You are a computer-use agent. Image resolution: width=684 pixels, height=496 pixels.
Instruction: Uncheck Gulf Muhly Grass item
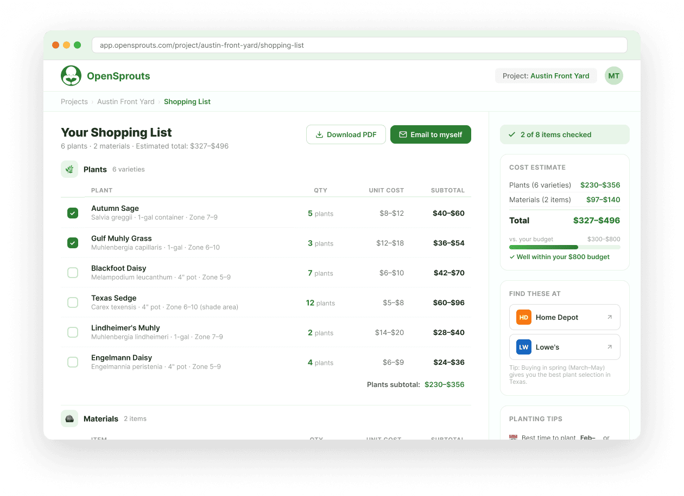73,243
